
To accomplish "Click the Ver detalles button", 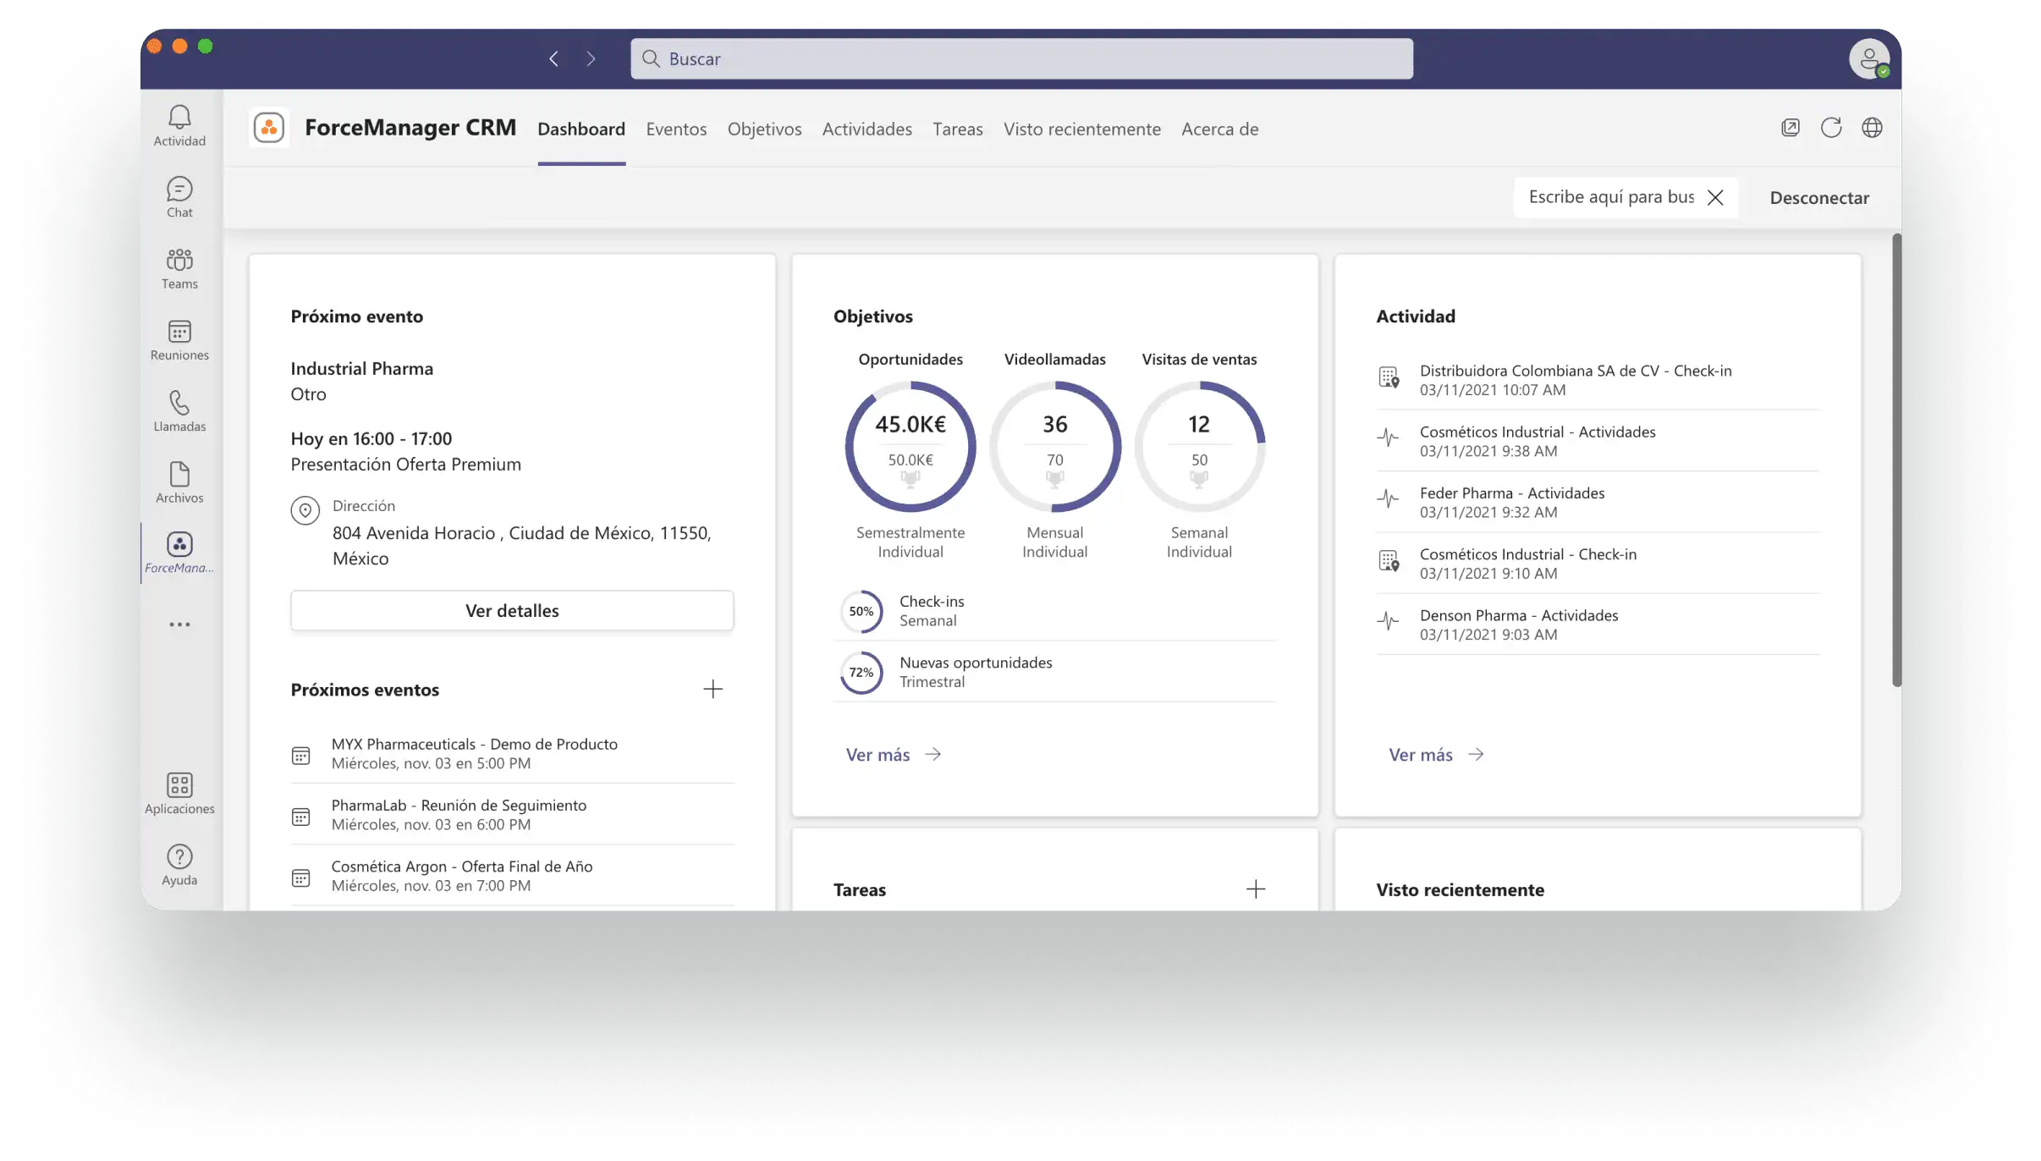I will pos(512,610).
